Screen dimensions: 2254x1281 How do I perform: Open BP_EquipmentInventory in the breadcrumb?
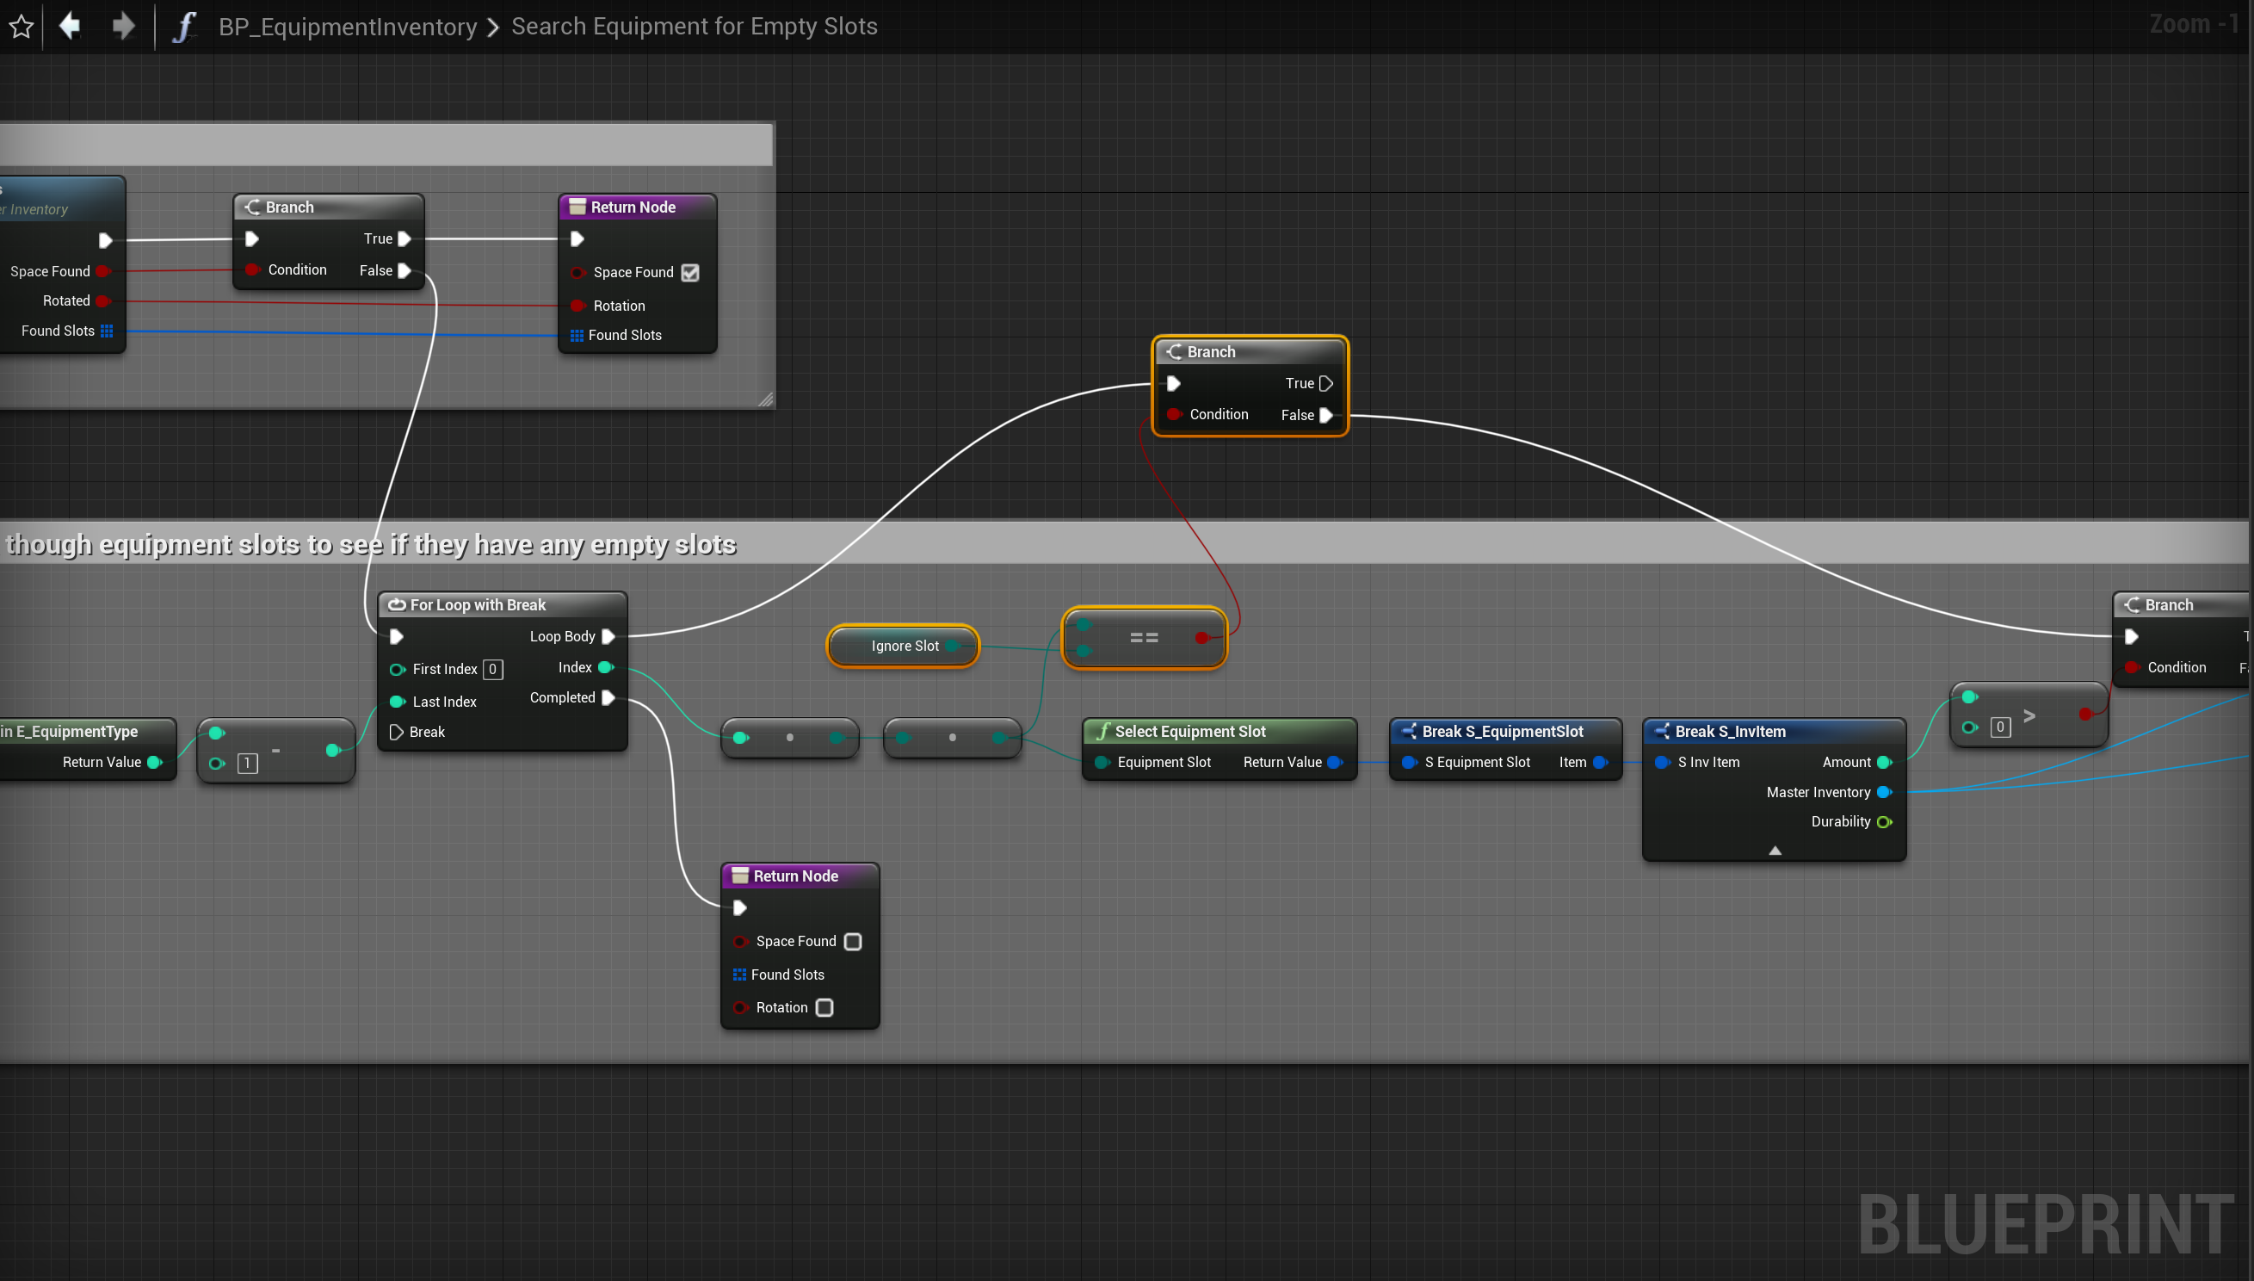[x=348, y=27]
